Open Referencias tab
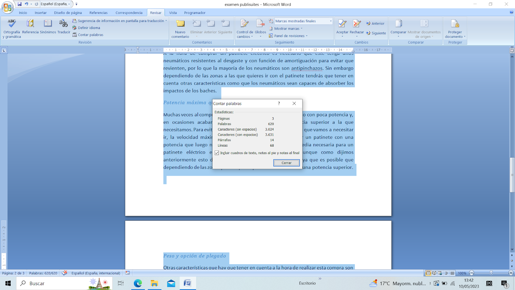The image size is (515, 290). pyautogui.click(x=98, y=13)
